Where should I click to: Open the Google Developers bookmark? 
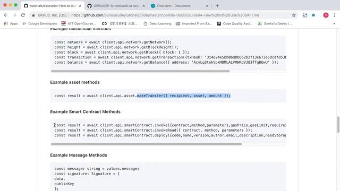point(40,23)
